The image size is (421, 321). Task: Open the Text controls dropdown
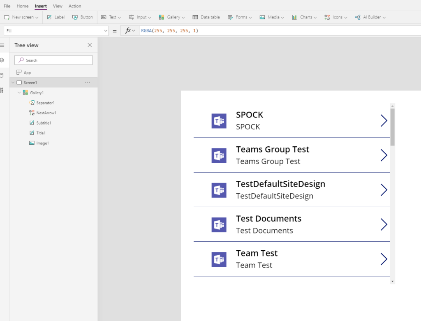(x=111, y=17)
